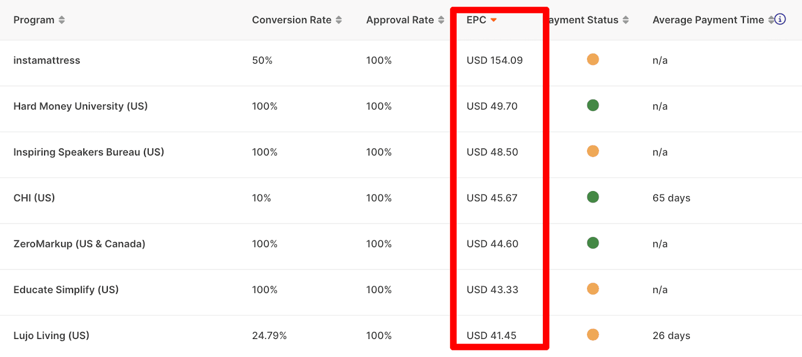The width and height of the screenshot is (802, 357).
Task: Sort by Payment Status arrows icon
Action: pos(626,20)
